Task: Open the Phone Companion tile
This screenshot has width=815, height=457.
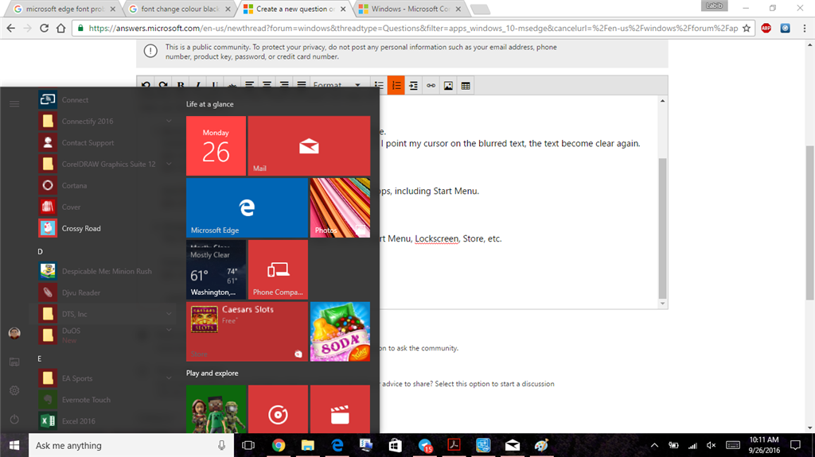Action: (x=278, y=269)
